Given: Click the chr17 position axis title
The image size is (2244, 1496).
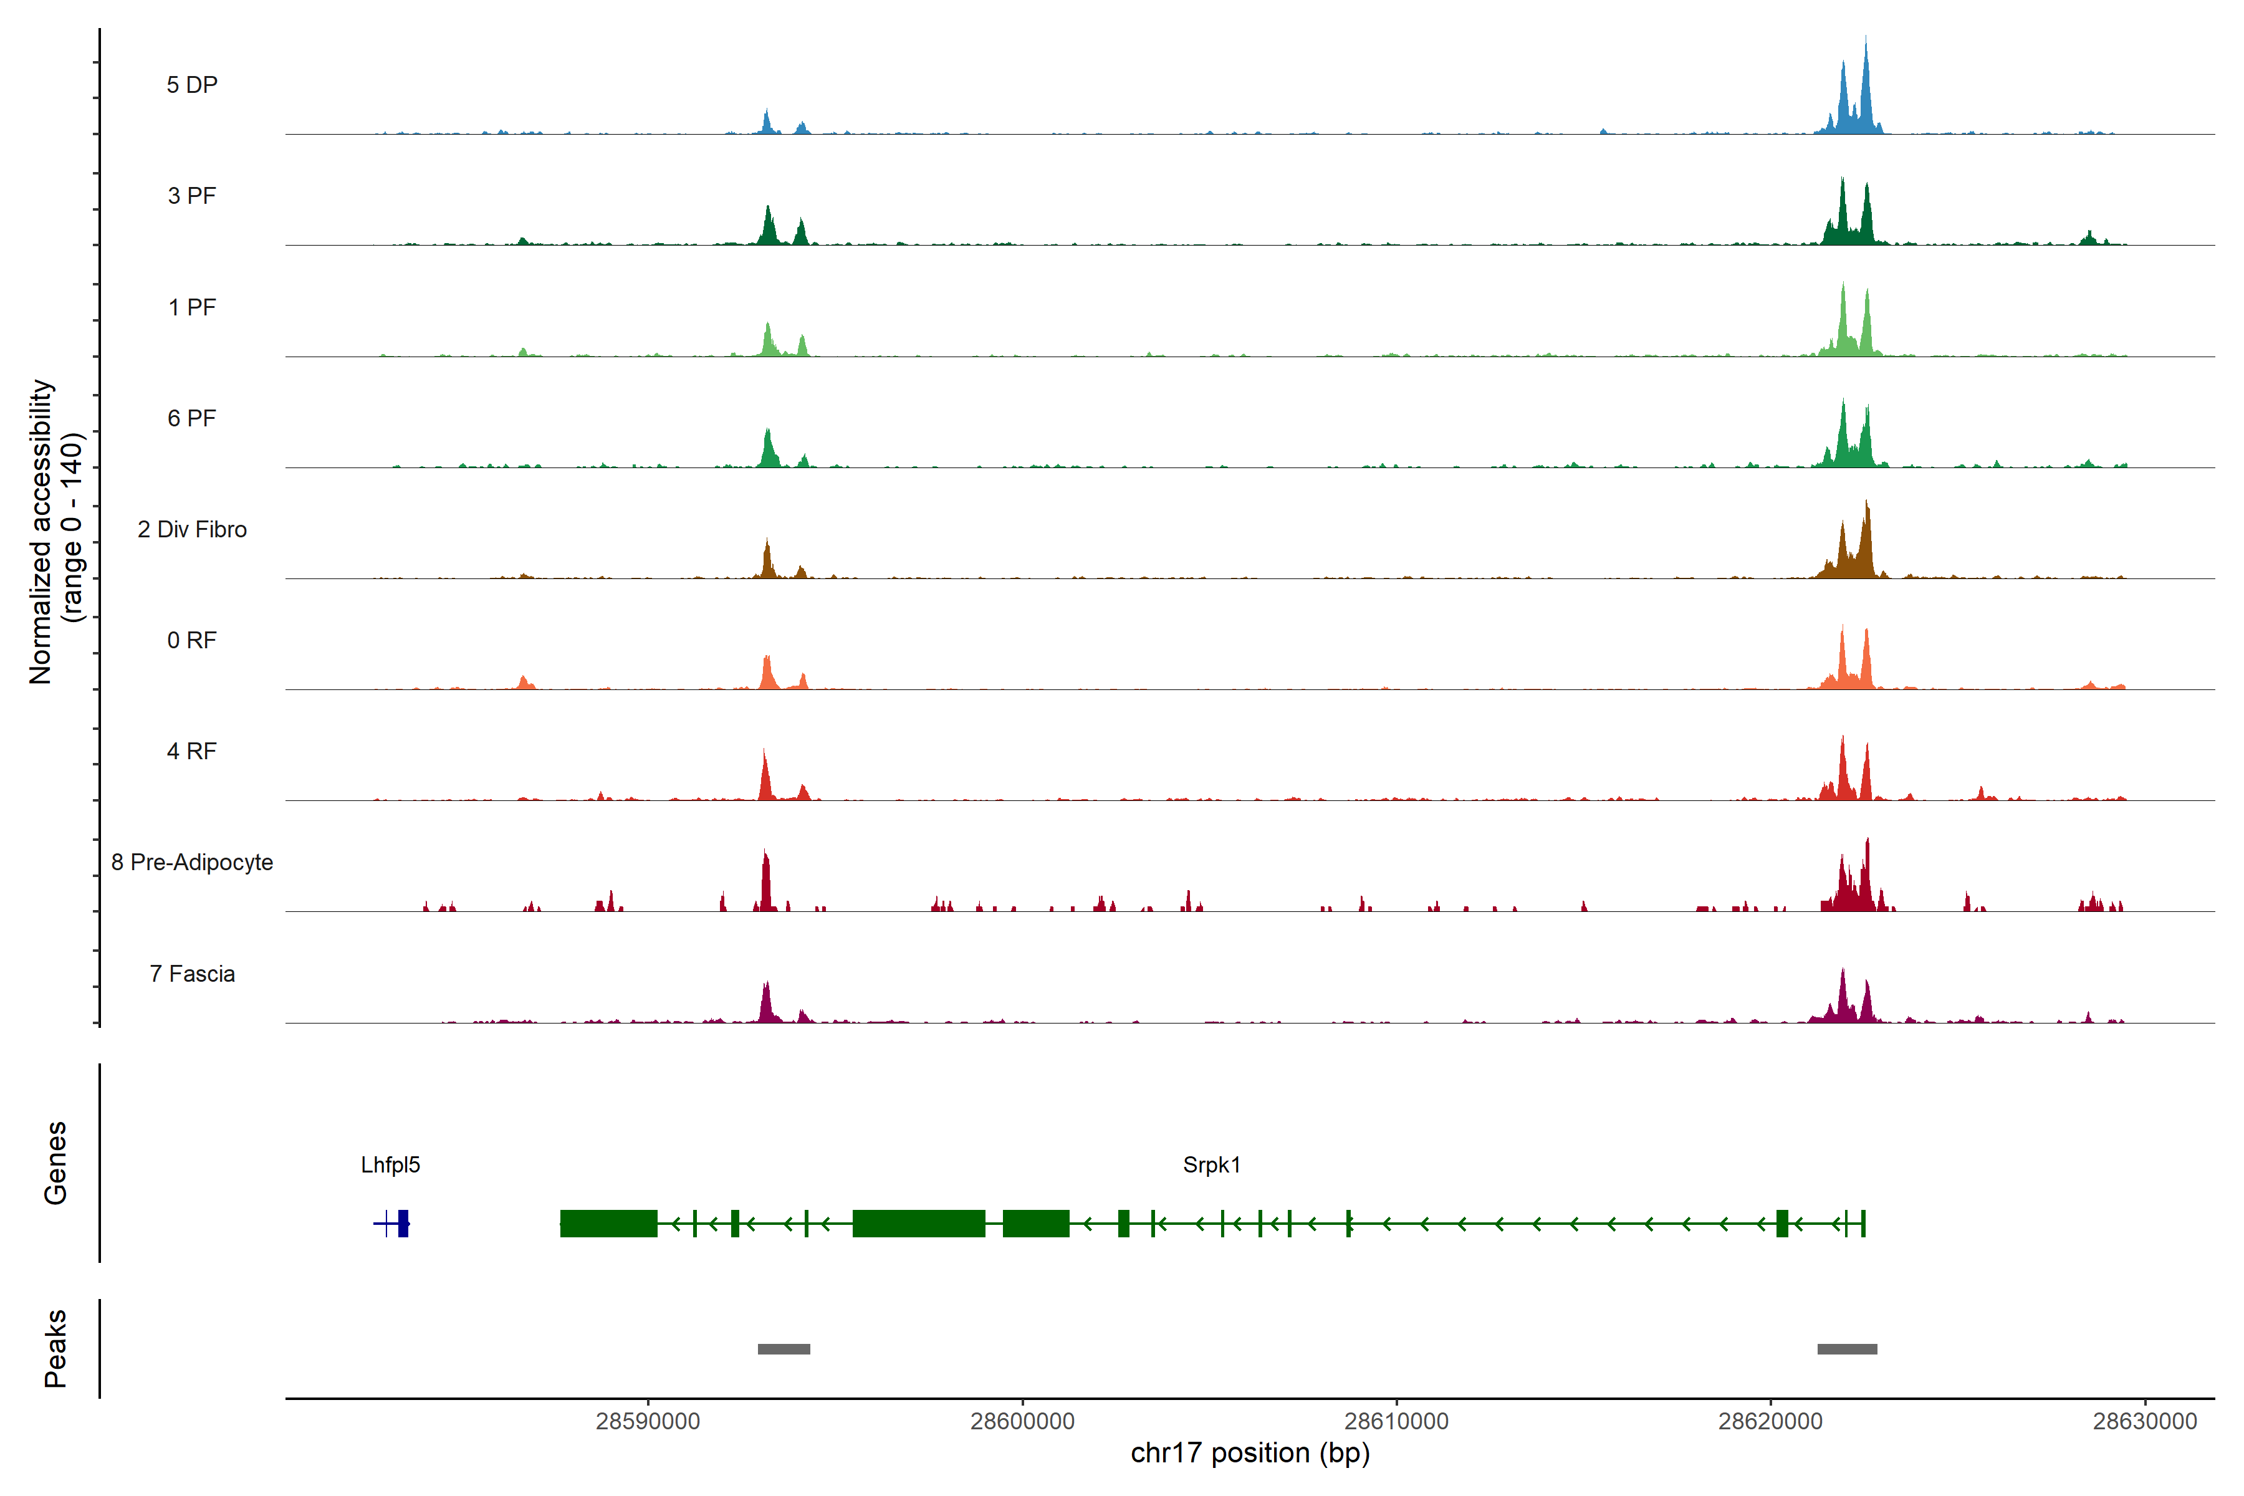Looking at the screenshot, I should coord(1250,1453).
